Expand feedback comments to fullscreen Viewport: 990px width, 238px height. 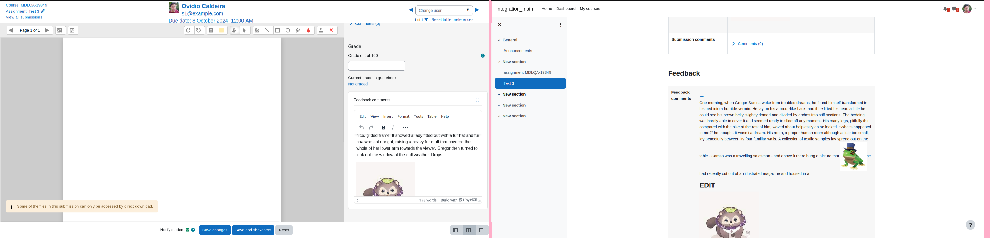tap(477, 100)
